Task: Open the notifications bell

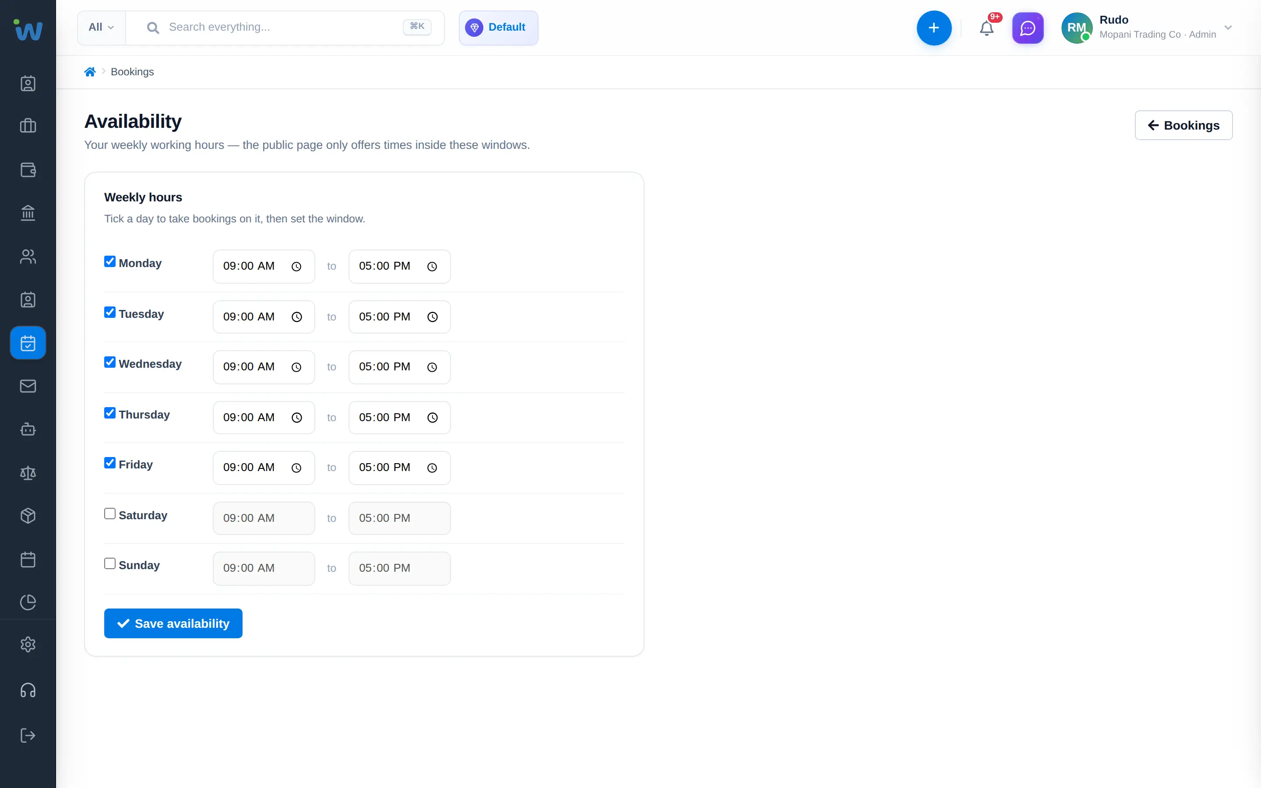Action: [x=986, y=28]
